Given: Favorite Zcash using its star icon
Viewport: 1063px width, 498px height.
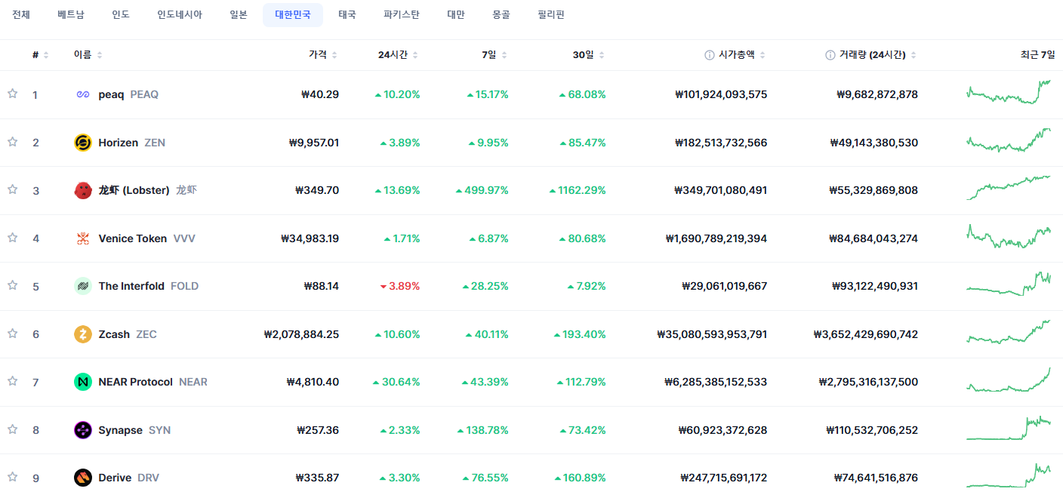Looking at the screenshot, I should click(12, 334).
